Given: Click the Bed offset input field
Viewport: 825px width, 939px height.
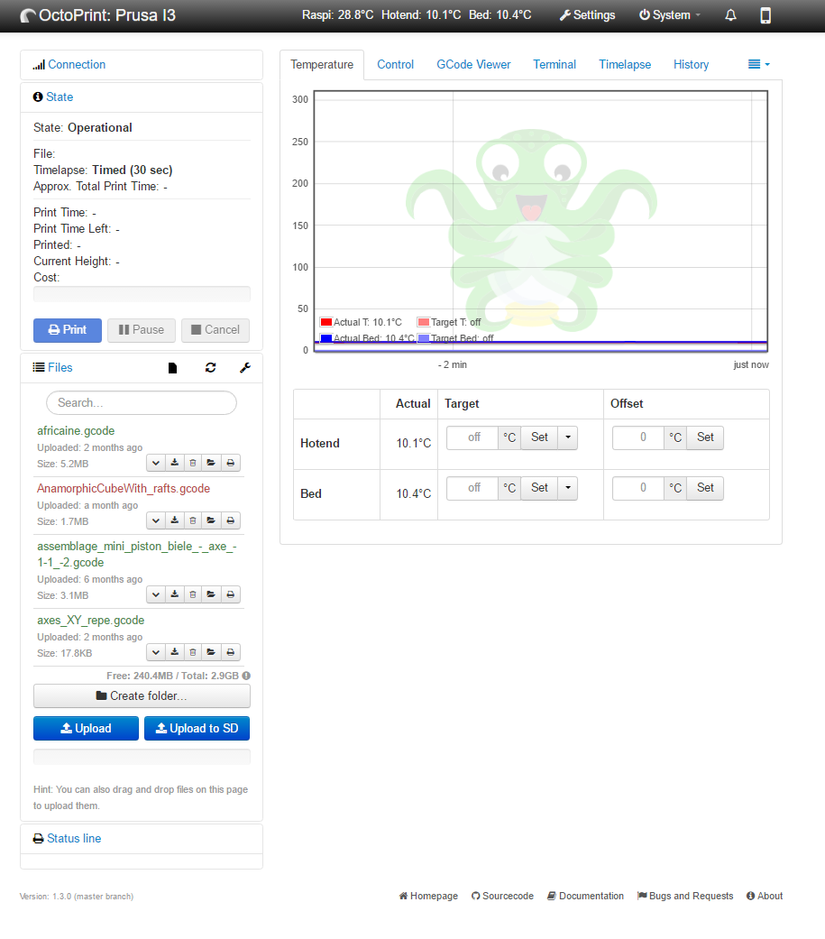Looking at the screenshot, I should pos(638,488).
